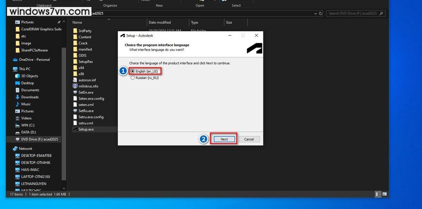Viewport: 422px width, 209px height.
Task: Click the Setup.exe Autodesk file icon
Action: [75, 129]
